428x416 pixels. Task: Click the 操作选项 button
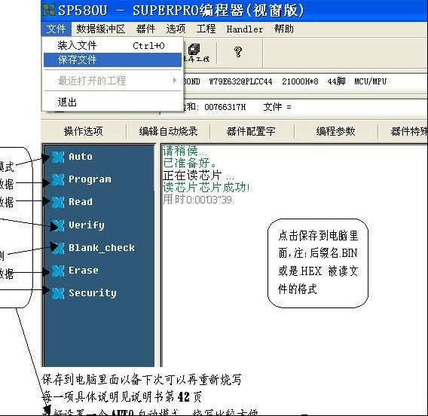pyautogui.click(x=84, y=131)
